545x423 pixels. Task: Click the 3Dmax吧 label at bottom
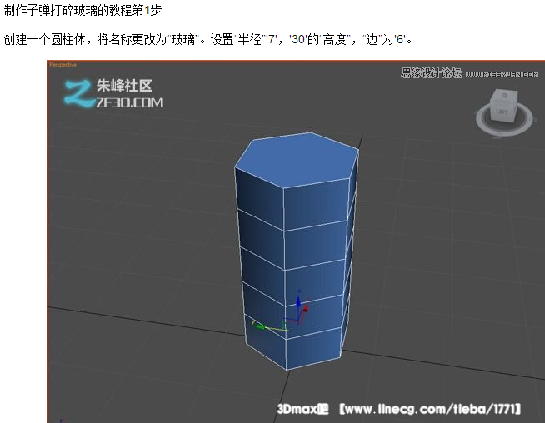click(302, 409)
